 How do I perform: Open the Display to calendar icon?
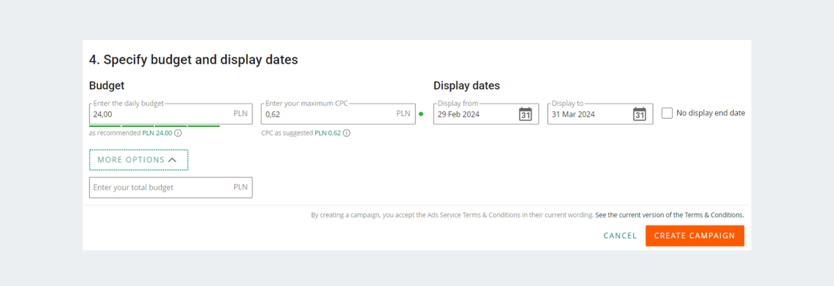pyautogui.click(x=639, y=114)
